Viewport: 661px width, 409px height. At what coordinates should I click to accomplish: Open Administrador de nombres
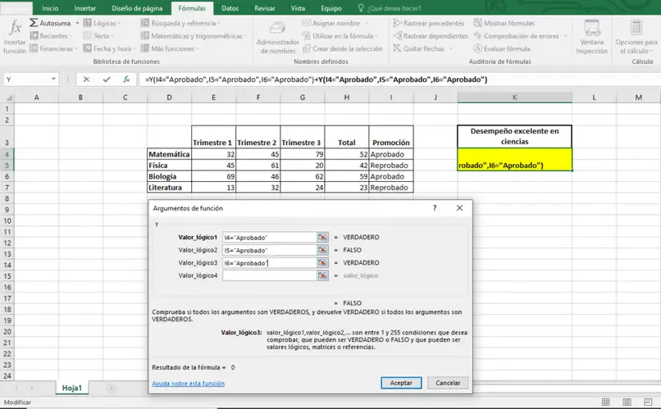277,35
